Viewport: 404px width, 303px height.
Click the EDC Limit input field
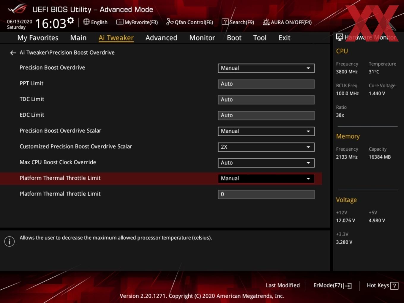pos(266,115)
